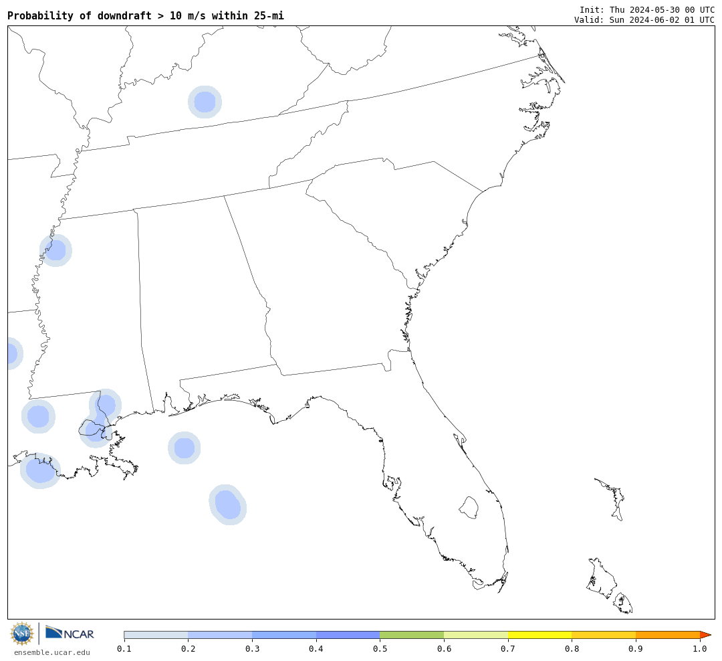The width and height of the screenshot is (722, 661).
Task: Click the offshore blob south of Alabama coast
Action: [185, 448]
